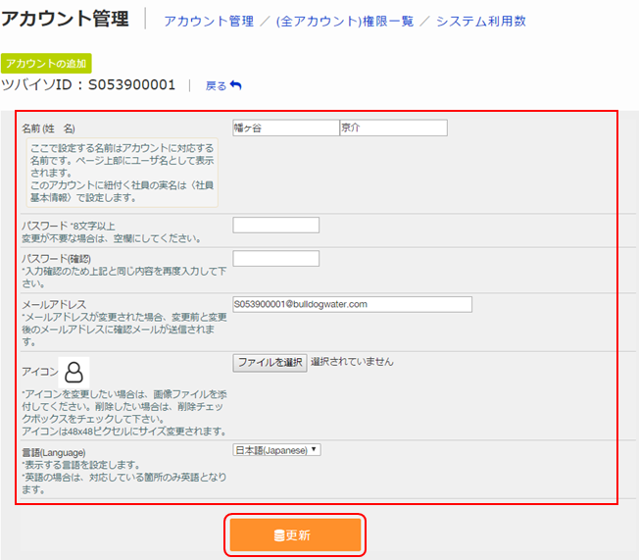Focus the given name field containing 京介
639x560 pixels.
[393, 127]
